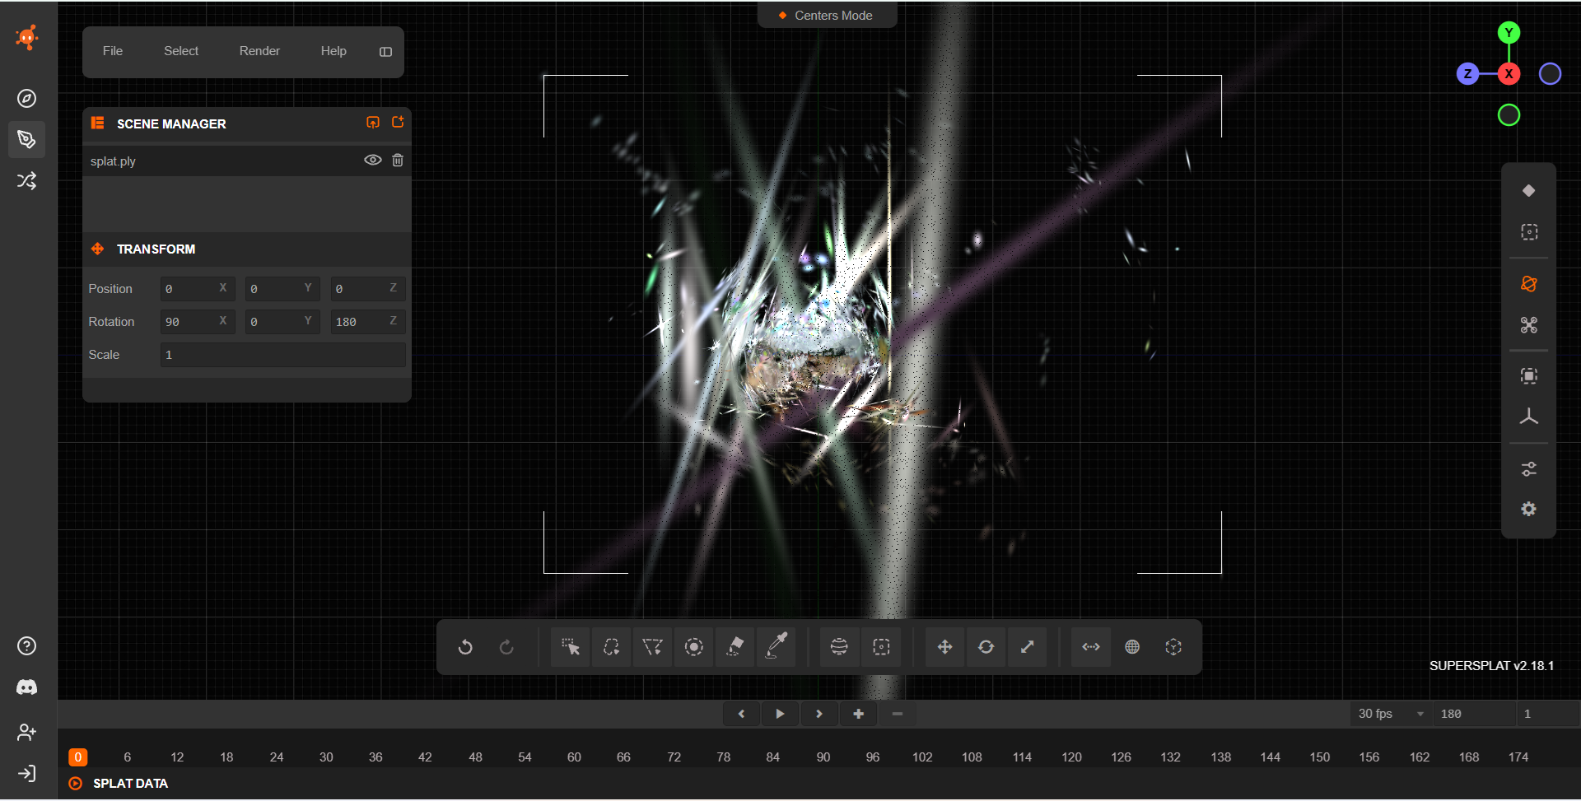The width and height of the screenshot is (1581, 801).
Task: Click the Frame selection icon
Action: coord(1529,376)
